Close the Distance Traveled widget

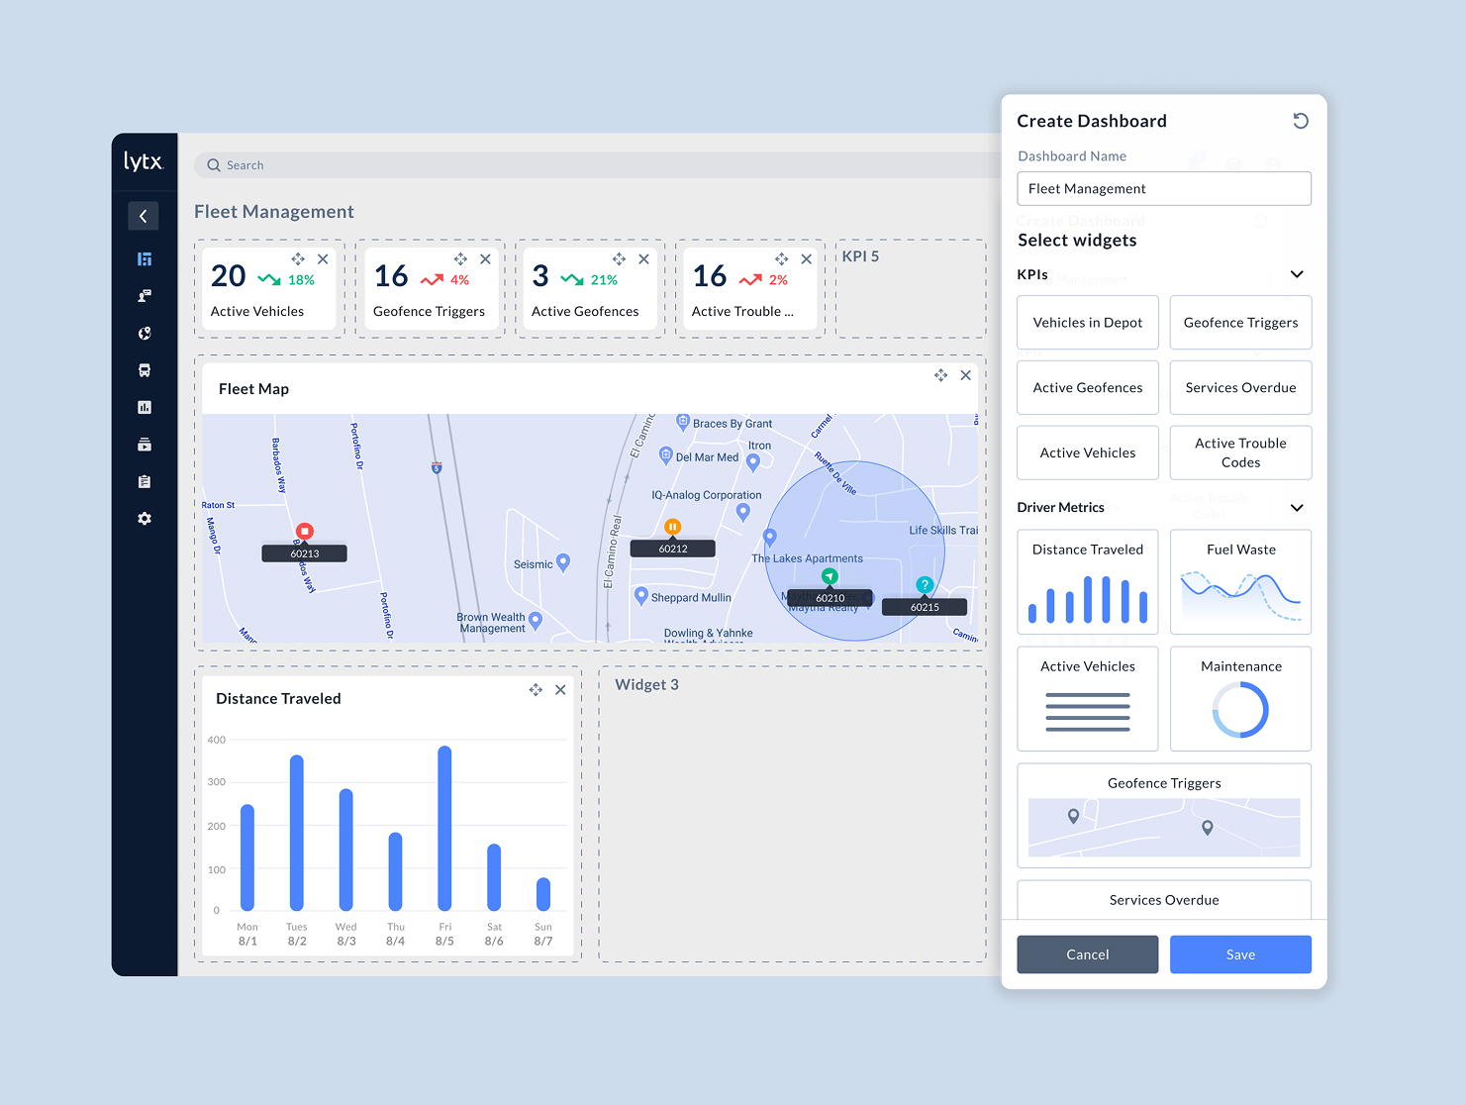pyautogui.click(x=560, y=690)
